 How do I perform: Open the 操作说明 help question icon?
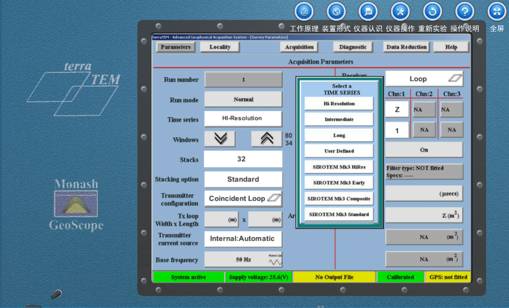point(465,11)
